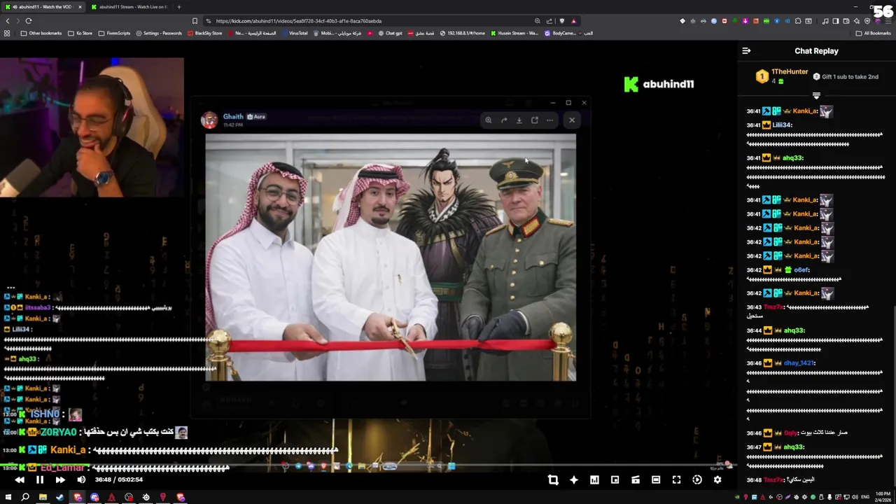Expand the pinned gift banner arrow
This screenshot has height=504, width=896.
pyautogui.click(x=816, y=95)
